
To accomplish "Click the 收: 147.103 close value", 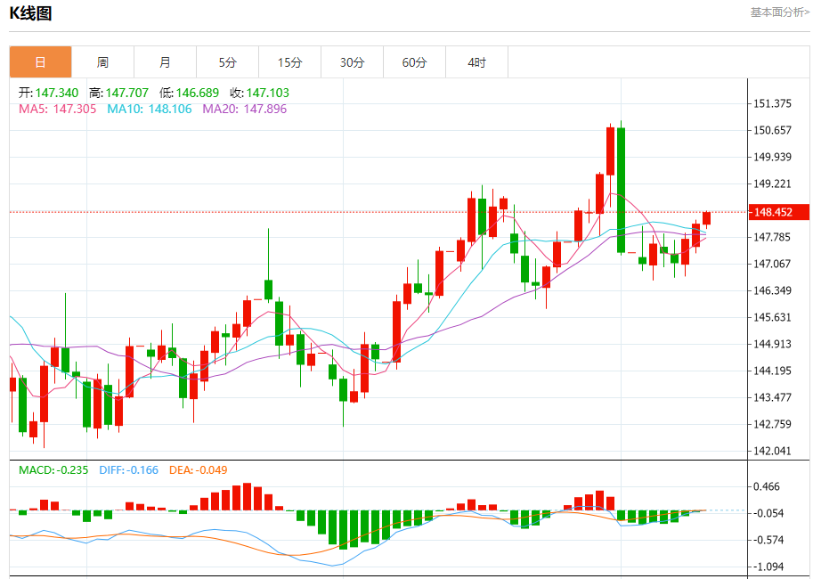I will coord(260,93).
